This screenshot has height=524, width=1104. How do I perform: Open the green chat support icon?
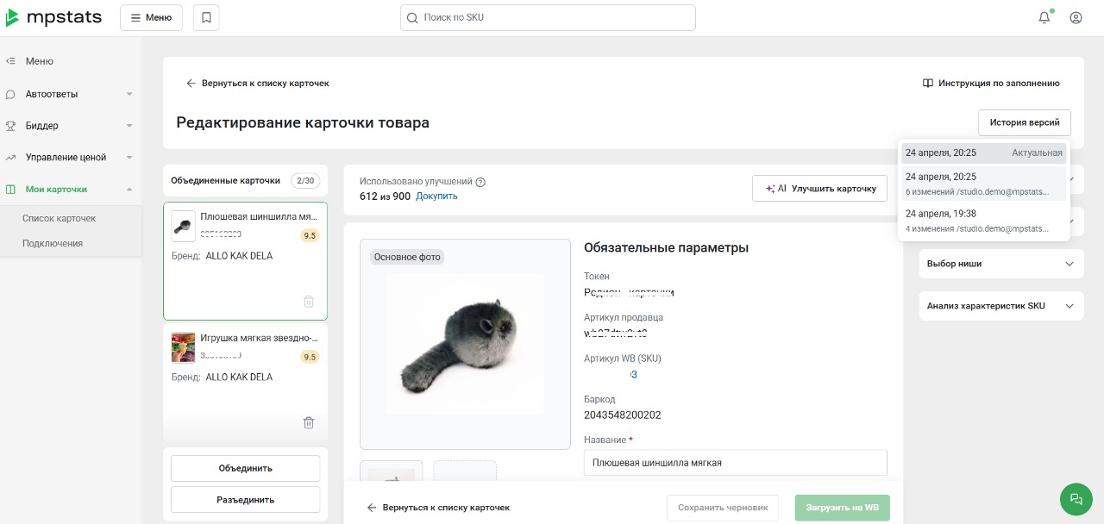(1076, 499)
